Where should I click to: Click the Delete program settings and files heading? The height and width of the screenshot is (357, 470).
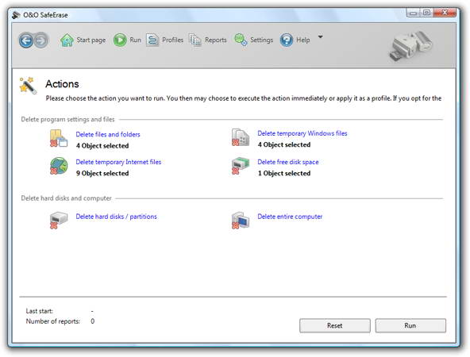click(67, 120)
